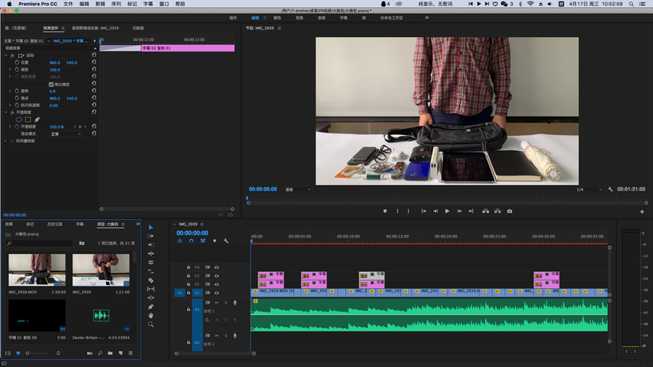Switch to the 颜色 workspace
Image resolution: width=653 pixels, height=367 pixels.
[276, 17]
